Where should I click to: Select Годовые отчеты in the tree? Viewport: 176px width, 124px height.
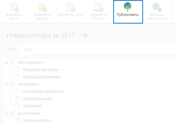click(x=37, y=121)
